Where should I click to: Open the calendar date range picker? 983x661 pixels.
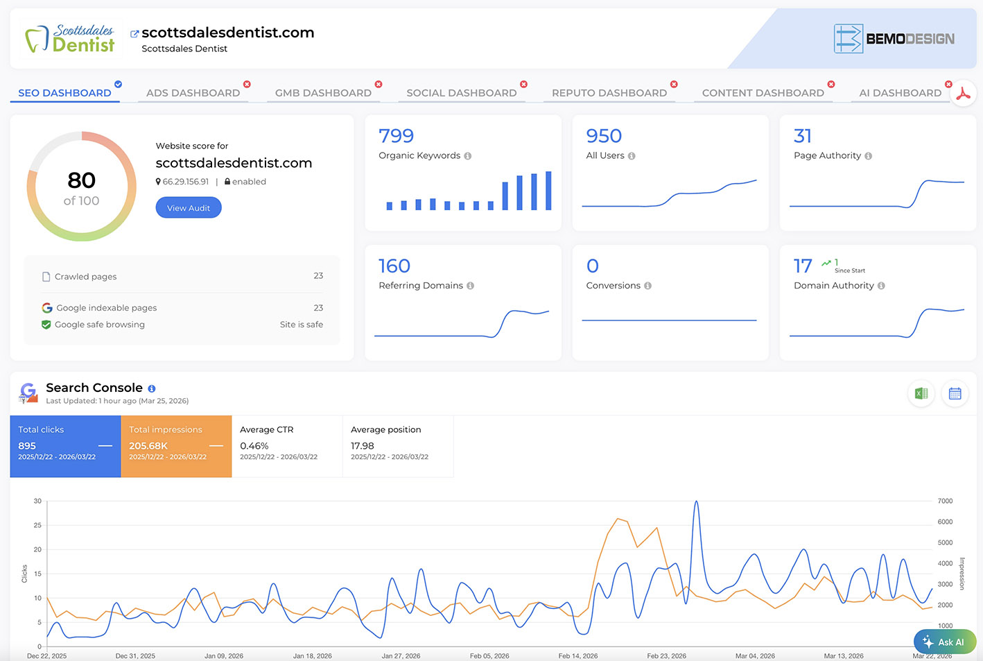pos(955,393)
